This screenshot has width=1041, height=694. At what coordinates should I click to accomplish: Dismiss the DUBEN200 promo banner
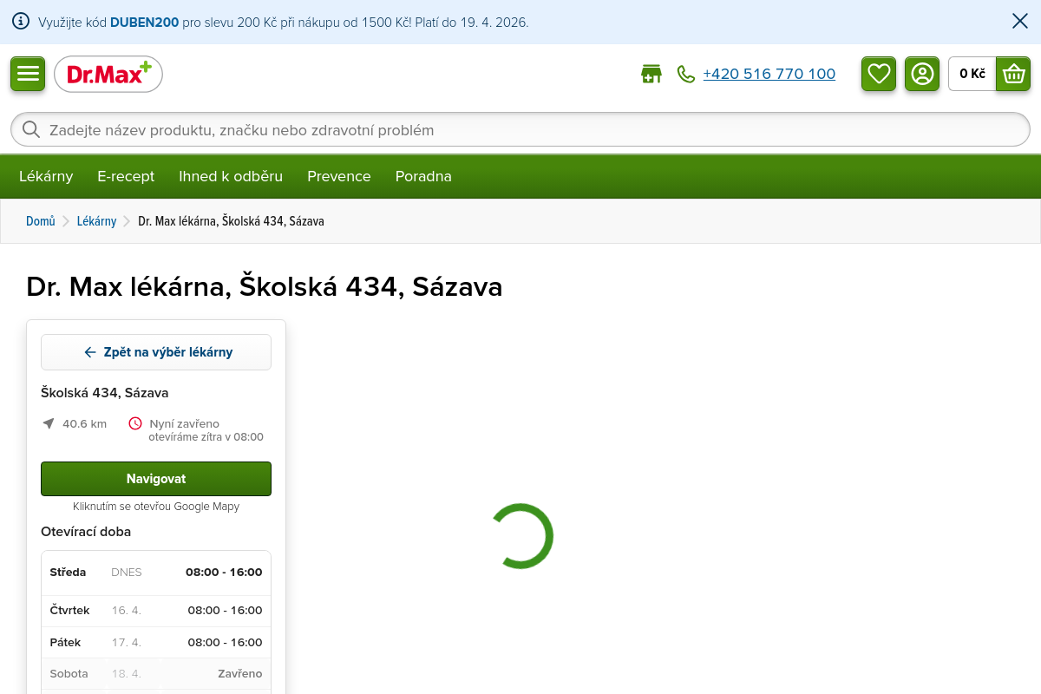coord(1020,22)
